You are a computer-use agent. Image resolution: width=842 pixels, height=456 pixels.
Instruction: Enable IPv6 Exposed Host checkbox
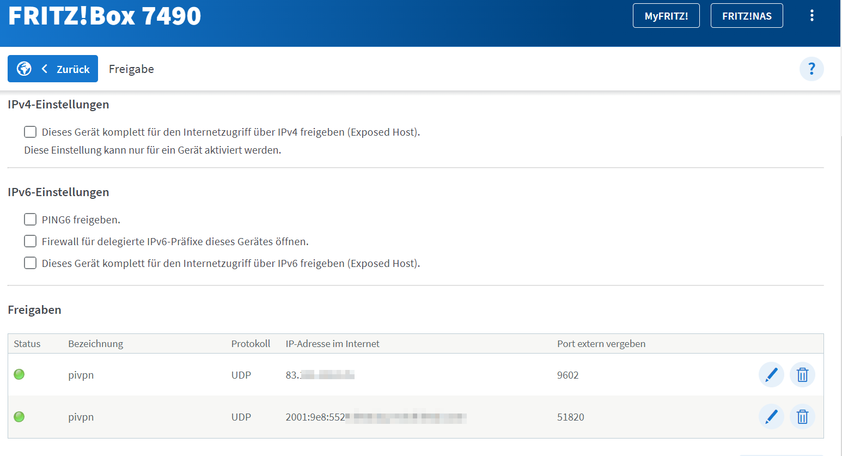tap(30, 263)
